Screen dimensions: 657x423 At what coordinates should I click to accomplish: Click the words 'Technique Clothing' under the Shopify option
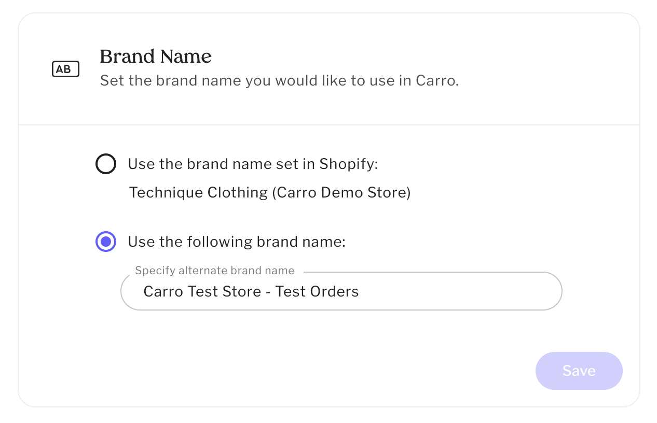pos(198,193)
